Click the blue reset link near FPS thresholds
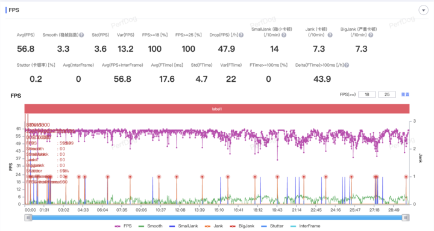434x231 pixels. pyautogui.click(x=405, y=94)
